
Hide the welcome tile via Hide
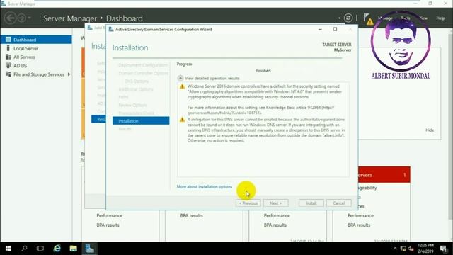pos(430,130)
